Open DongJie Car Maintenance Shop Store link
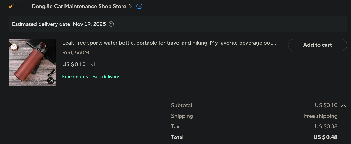351x144 pixels. 79,7
